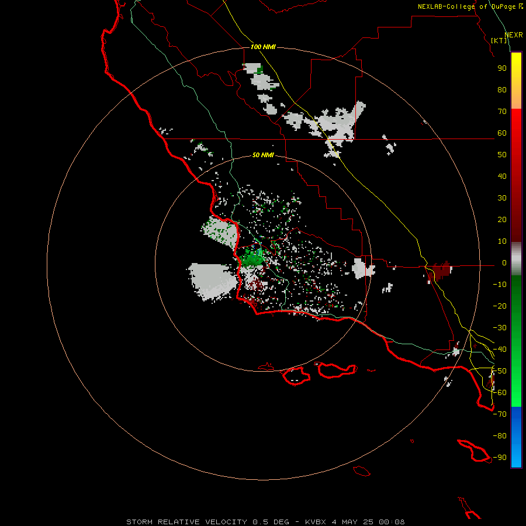This screenshot has height=526, width=526.
Task: Click the -20 value on the velocity scale
Action: 500,306
